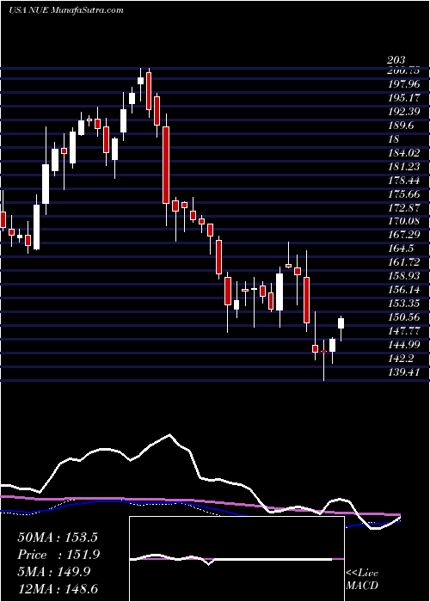The width and height of the screenshot is (430, 602).
Task: Select the 144.99 price level label
Action: tap(403, 344)
